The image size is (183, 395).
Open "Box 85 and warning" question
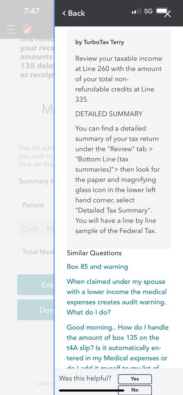tap(97, 266)
